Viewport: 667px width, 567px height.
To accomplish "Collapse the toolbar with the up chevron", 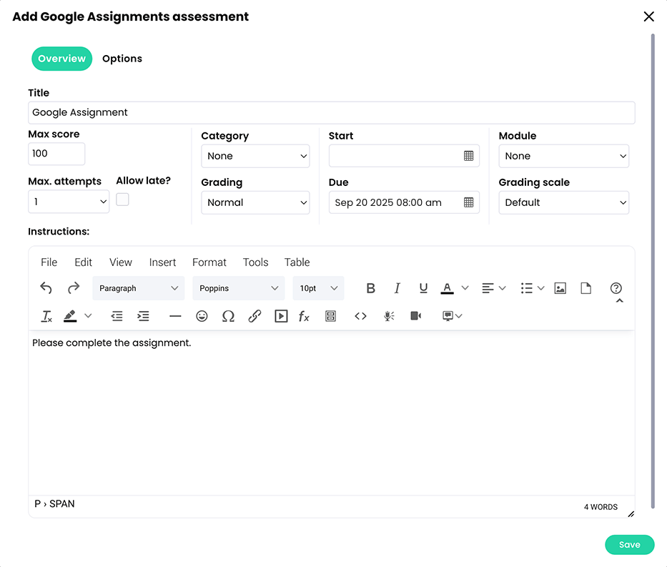I will click(x=620, y=301).
